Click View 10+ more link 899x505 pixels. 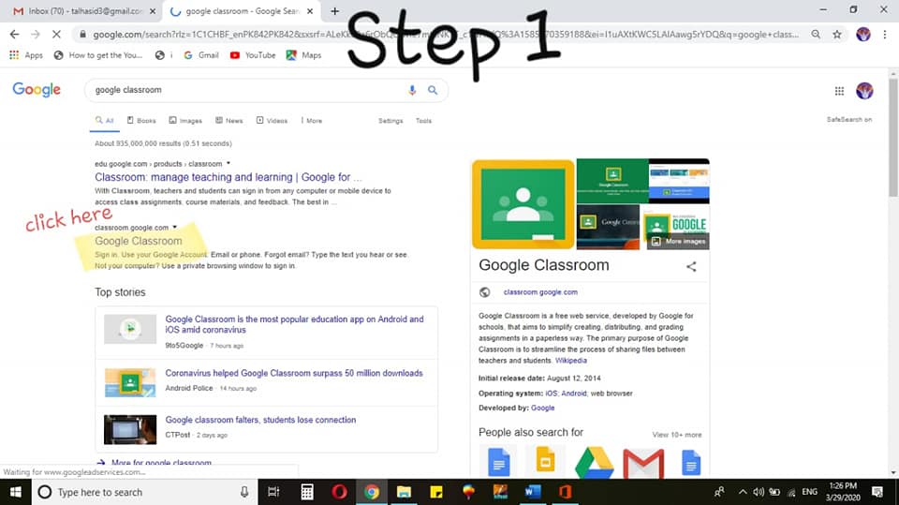coord(676,435)
